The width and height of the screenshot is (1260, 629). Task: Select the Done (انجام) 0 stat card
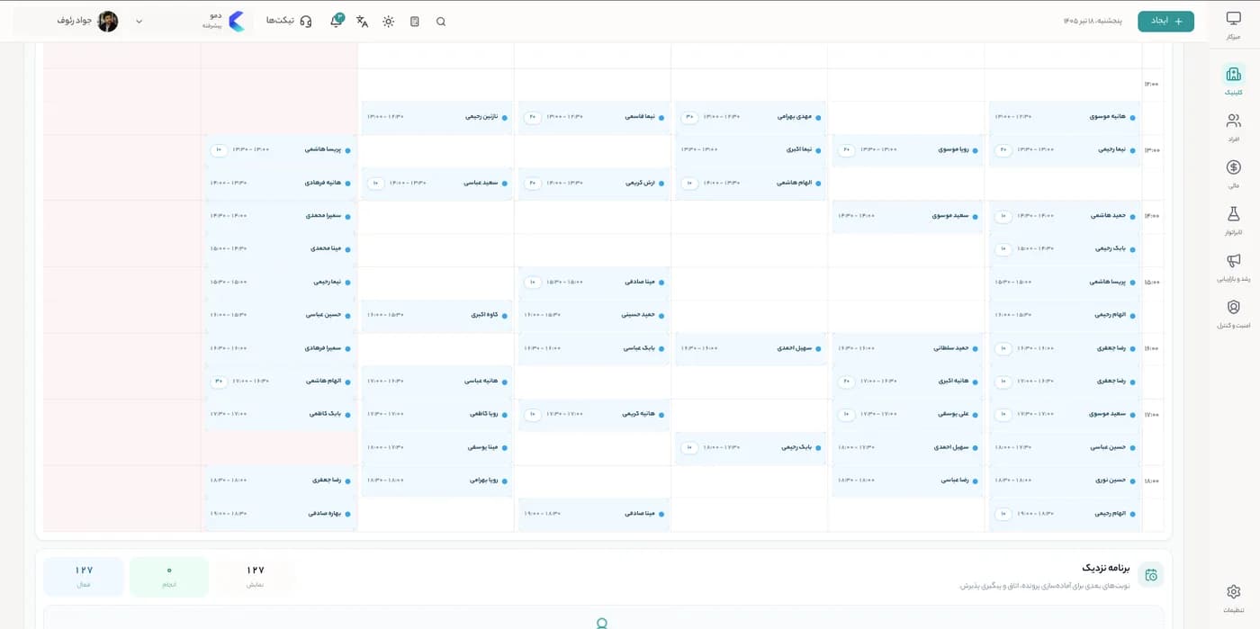(x=169, y=576)
